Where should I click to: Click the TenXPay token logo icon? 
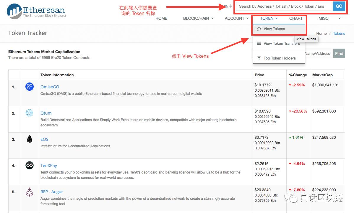tap(30, 166)
